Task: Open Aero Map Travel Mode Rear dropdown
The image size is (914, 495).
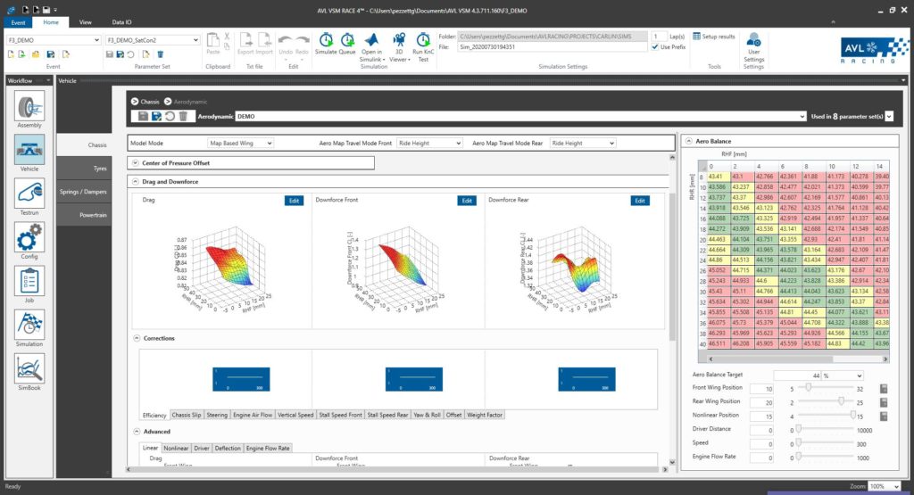Action: 583,143
